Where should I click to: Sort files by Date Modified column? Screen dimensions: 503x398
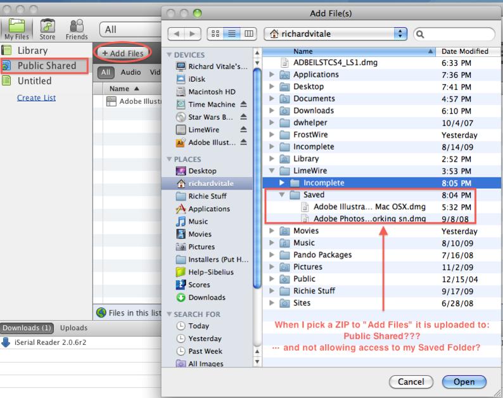click(x=464, y=51)
